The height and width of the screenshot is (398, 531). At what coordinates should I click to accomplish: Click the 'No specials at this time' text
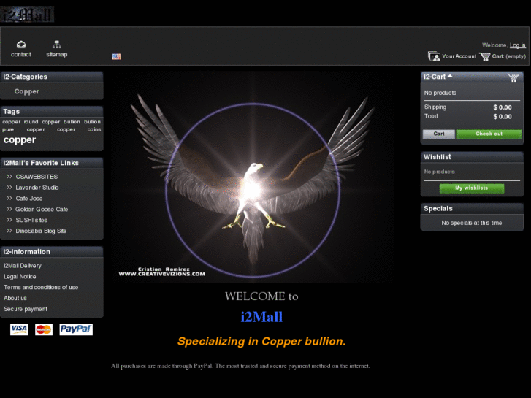(471, 223)
